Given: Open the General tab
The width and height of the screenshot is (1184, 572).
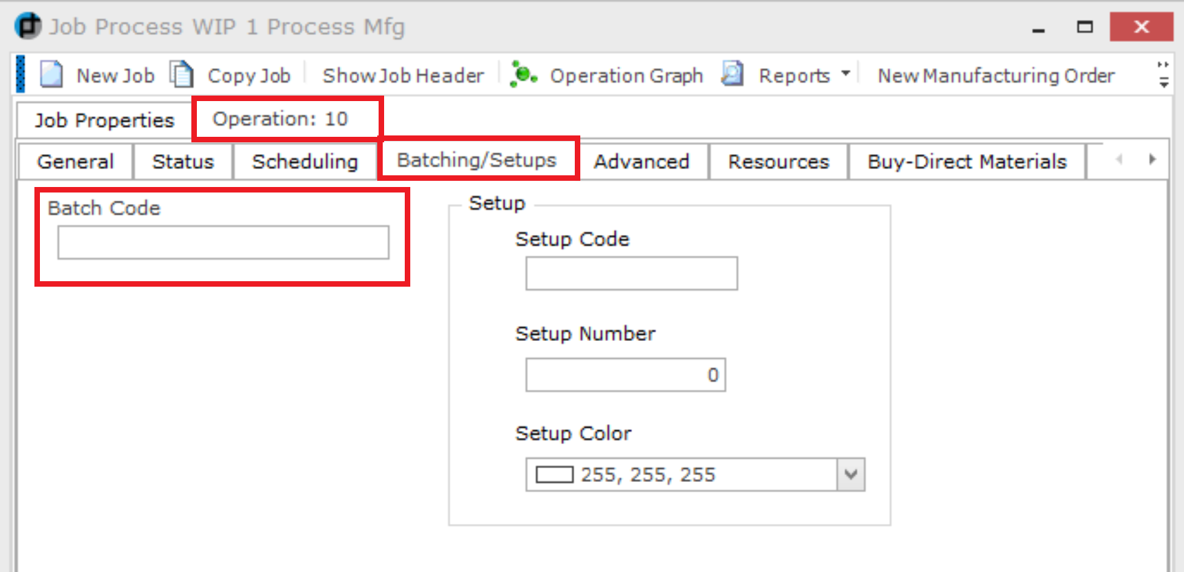Looking at the screenshot, I should (76, 162).
